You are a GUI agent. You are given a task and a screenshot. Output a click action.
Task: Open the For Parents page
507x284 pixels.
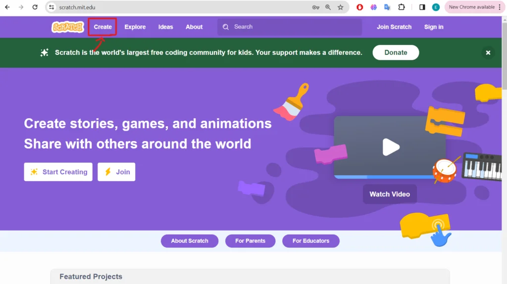[x=250, y=240]
